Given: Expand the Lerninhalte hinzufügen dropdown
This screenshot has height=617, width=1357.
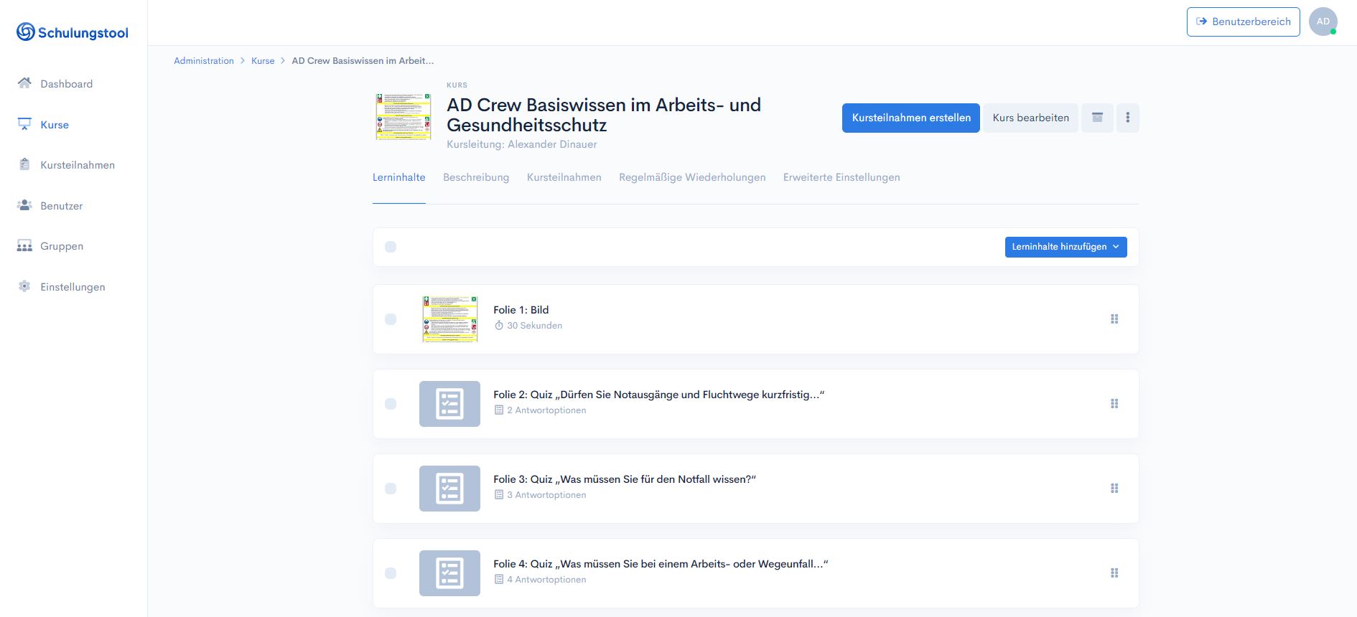Looking at the screenshot, I should click(1065, 247).
